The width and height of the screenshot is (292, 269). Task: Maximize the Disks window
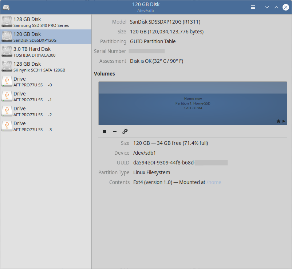click(x=276, y=7)
